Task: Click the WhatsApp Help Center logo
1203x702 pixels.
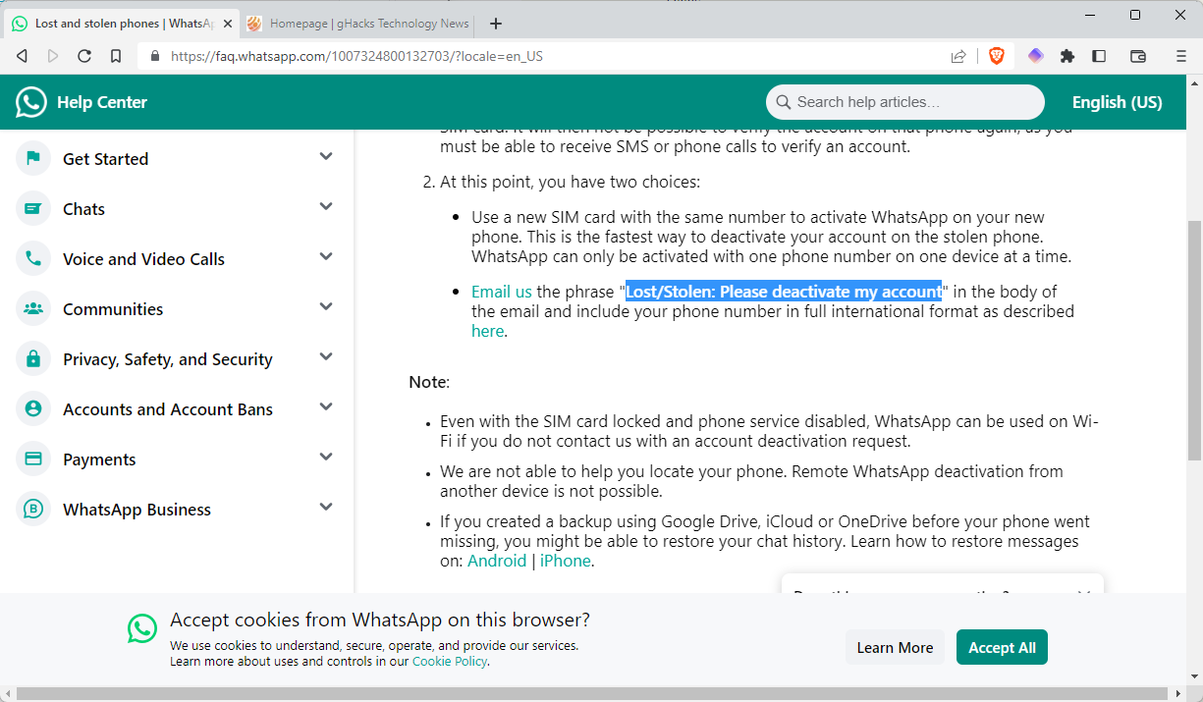Action: (x=31, y=102)
